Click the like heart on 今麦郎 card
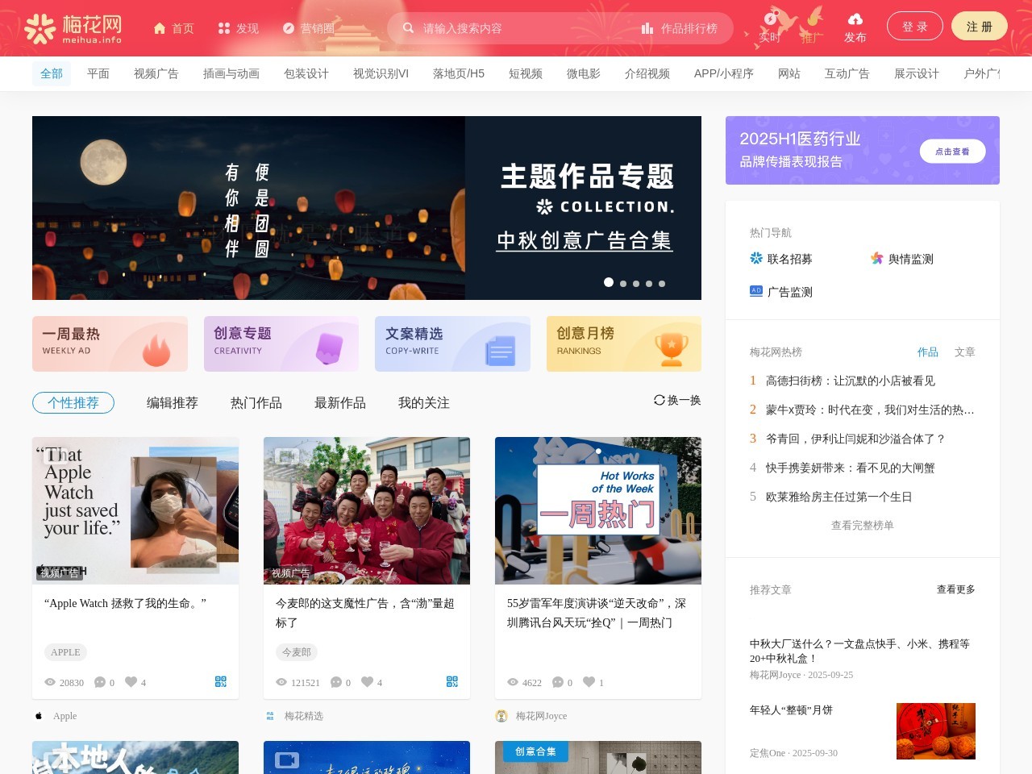The width and height of the screenshot is (1032, 774). click(x=367, y=682)
